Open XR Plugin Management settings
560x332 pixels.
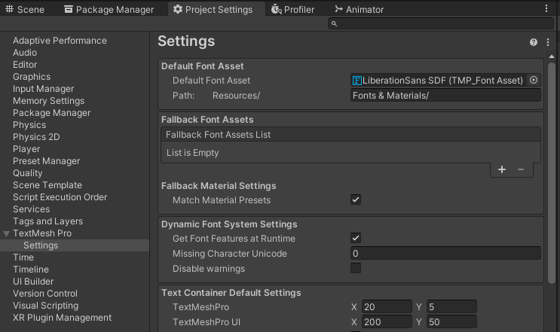[x=62, y=318]
